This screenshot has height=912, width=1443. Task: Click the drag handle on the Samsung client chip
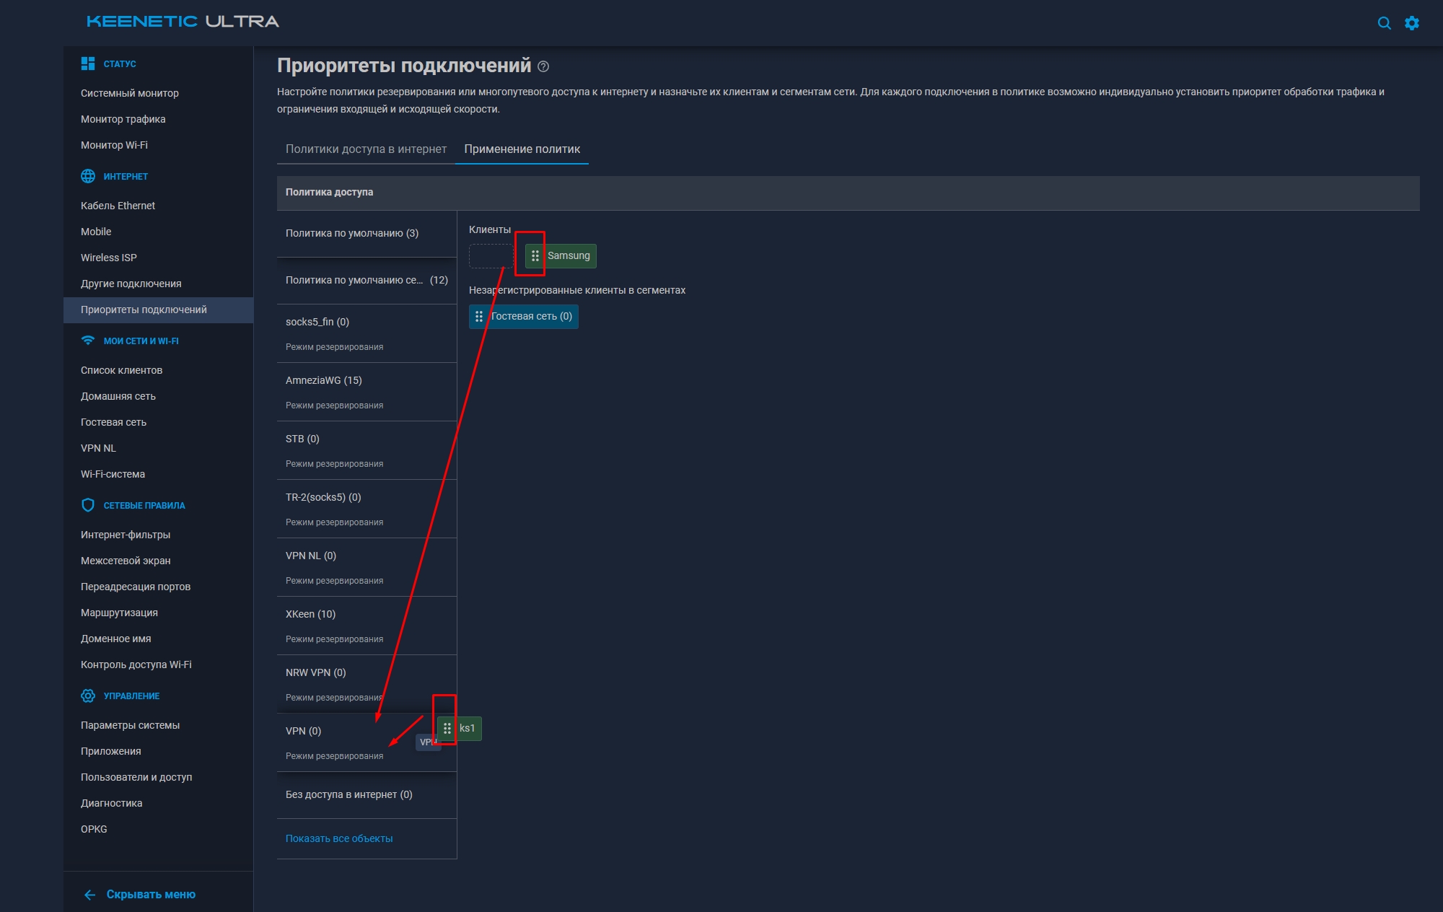tap(534, 255)
